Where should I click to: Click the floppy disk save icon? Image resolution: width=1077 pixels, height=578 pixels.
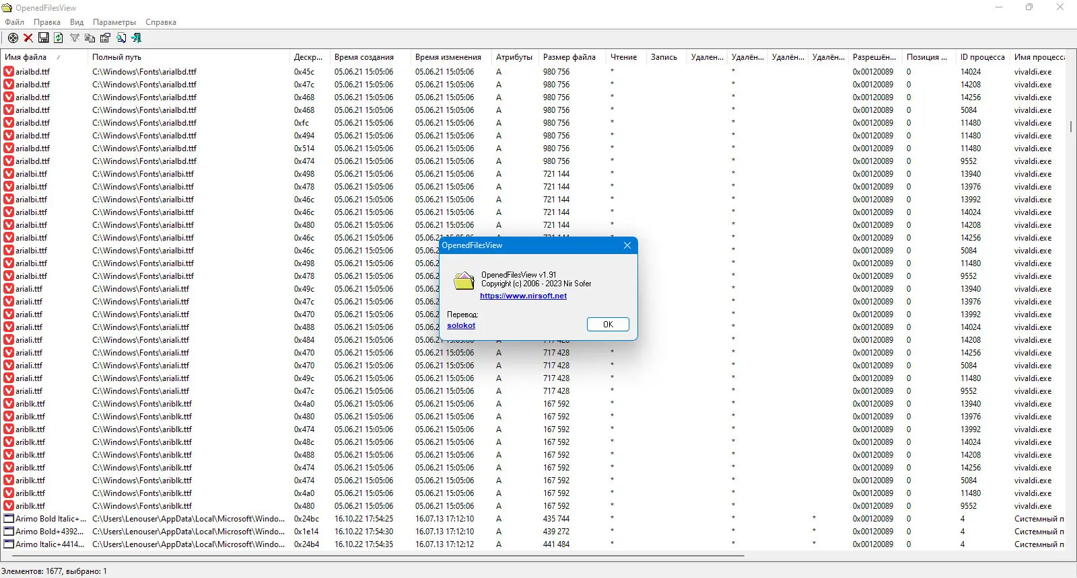(x=43, y=38)
